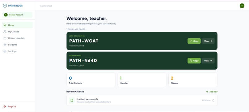
Task: Click the Recent Materials heading
Action: click(75, 92)
